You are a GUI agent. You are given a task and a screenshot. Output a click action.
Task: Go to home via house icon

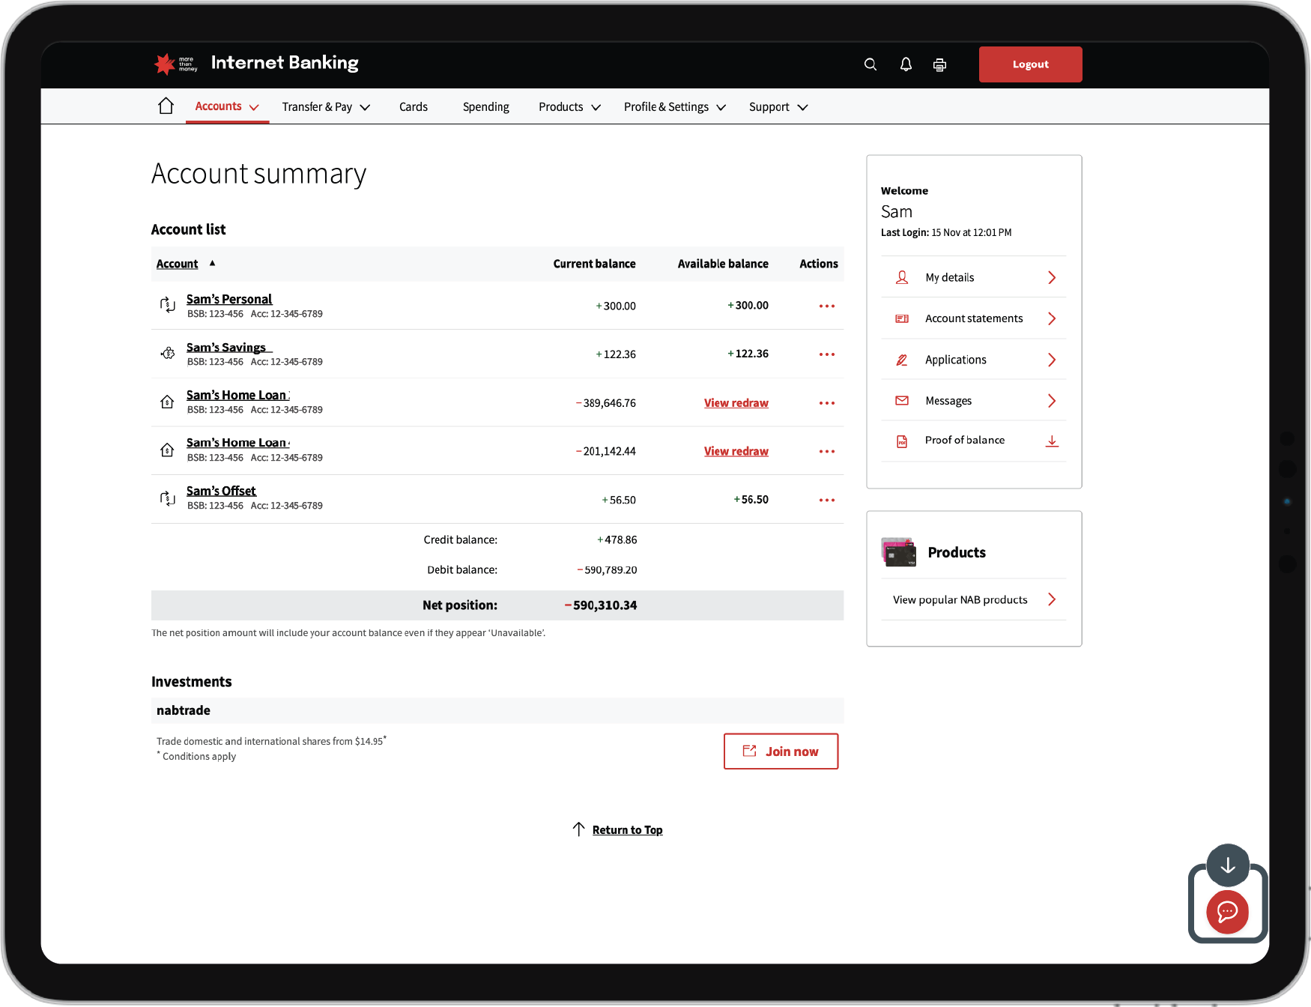166,106
